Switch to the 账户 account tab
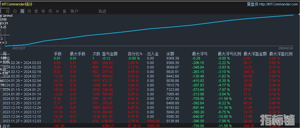The height and width of the screenshot is (128, 300). pos(74,11)
